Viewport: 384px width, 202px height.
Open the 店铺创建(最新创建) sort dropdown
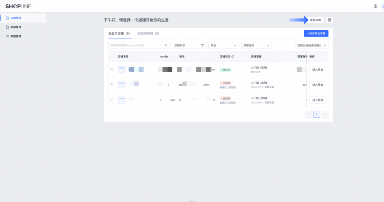point(312,46)
